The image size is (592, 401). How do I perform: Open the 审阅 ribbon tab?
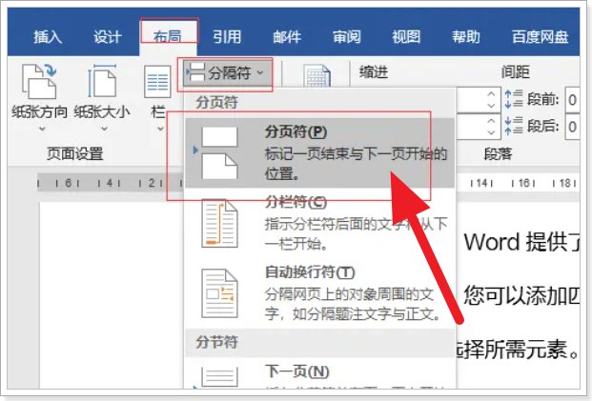point(347,37)
